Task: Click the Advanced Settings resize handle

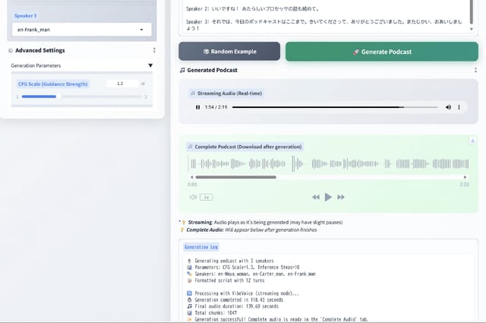Action: click(x=154, y=50)
